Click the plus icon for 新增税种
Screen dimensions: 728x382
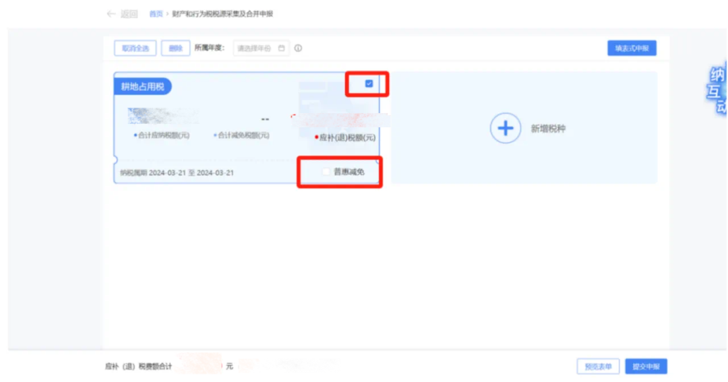(506, 128)
